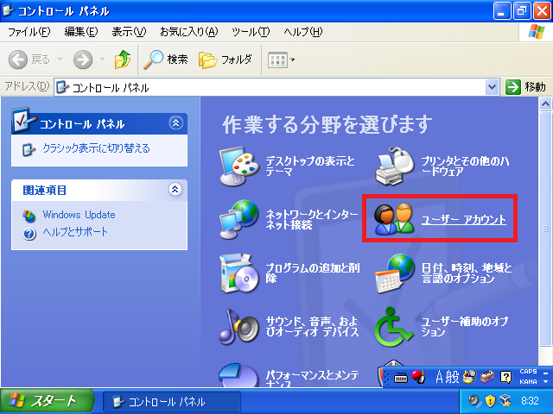The width and height of the screenshot is (553, 414).
Task: Open the 表示(V) menu
Action: pyautogui.click(x=129, y=32)
